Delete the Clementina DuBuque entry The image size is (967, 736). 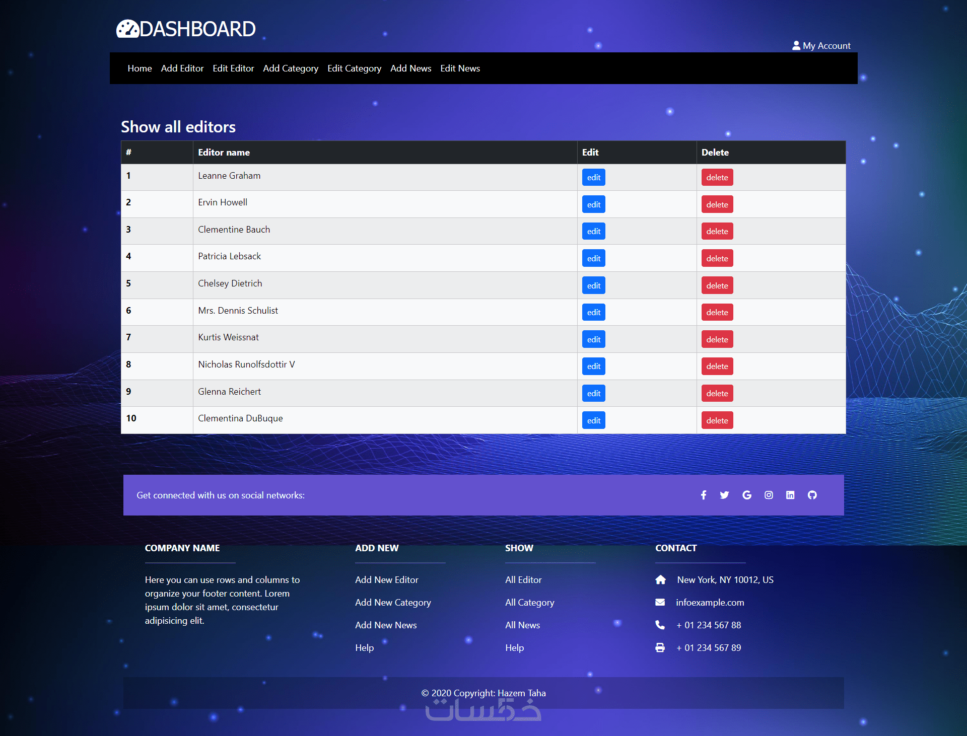[x=717, y=420]
